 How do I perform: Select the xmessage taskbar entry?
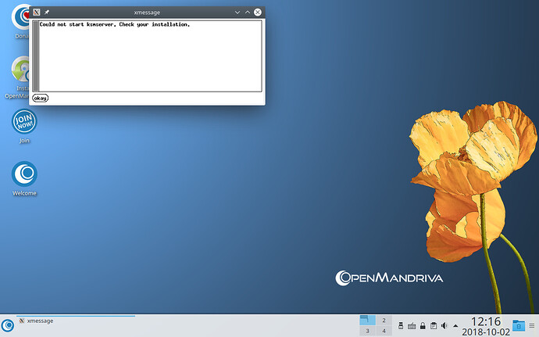pyautogui.click(x=76, y=321)
